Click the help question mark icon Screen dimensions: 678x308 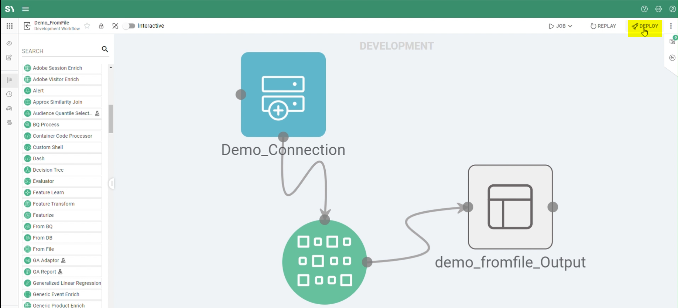coord(644,9)
